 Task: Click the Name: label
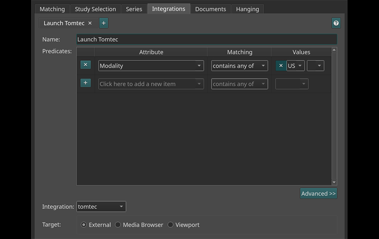[x=51, y=39]
